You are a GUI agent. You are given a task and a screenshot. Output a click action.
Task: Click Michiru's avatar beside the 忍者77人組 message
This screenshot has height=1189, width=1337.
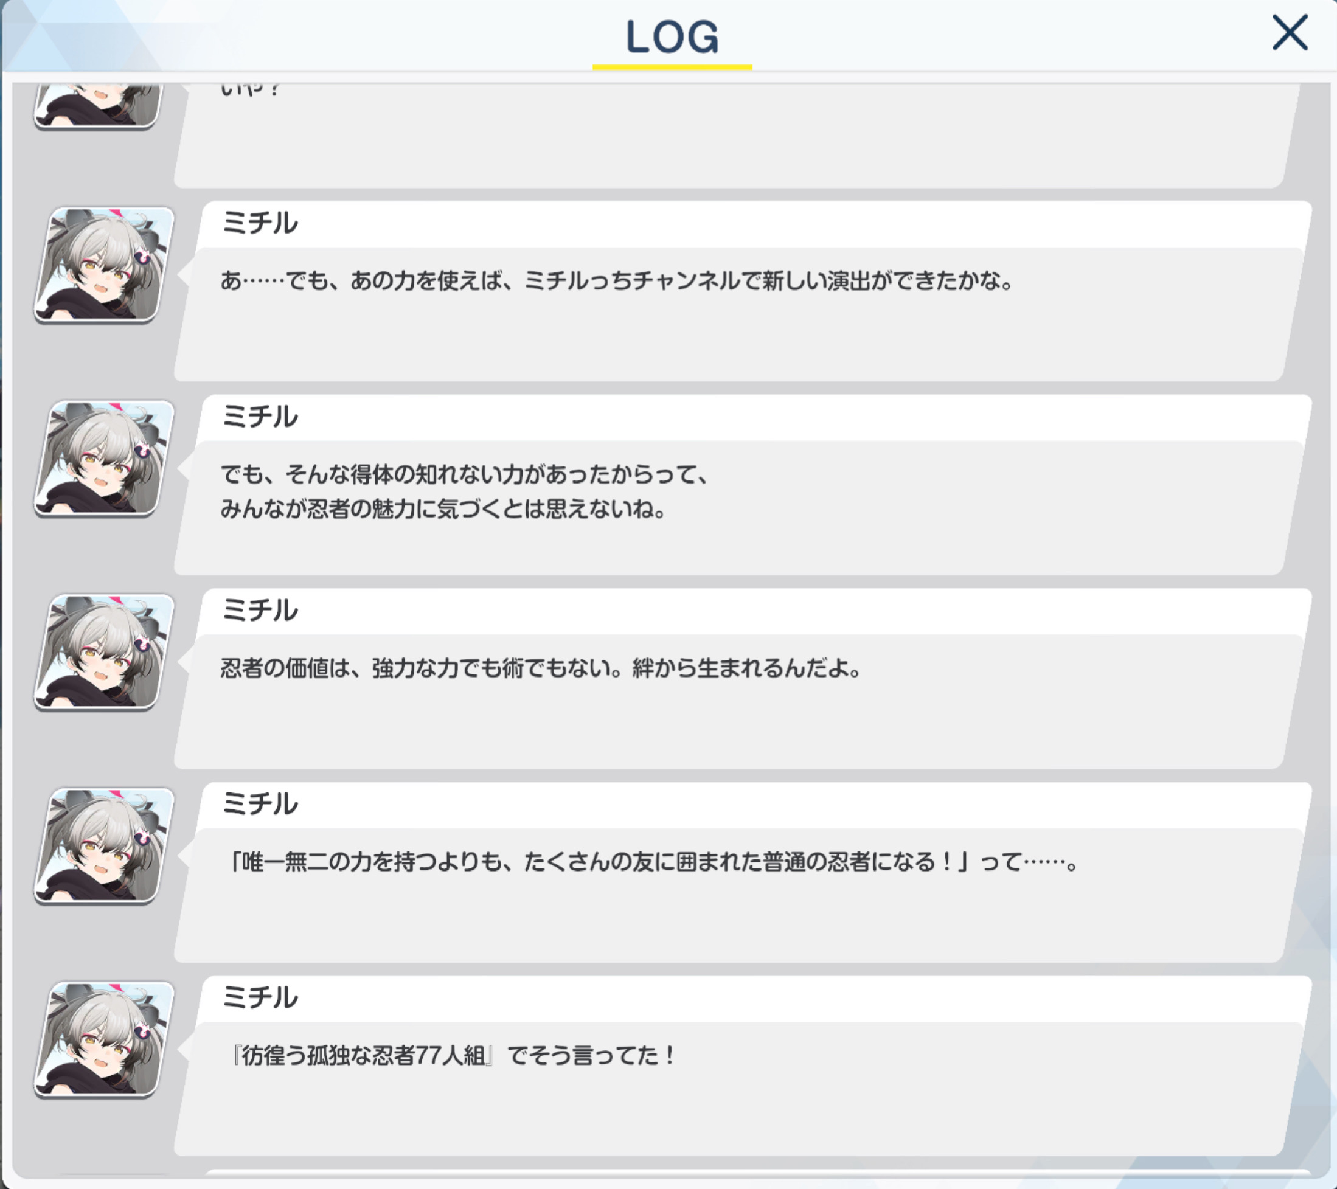[x=105, y=1039]
